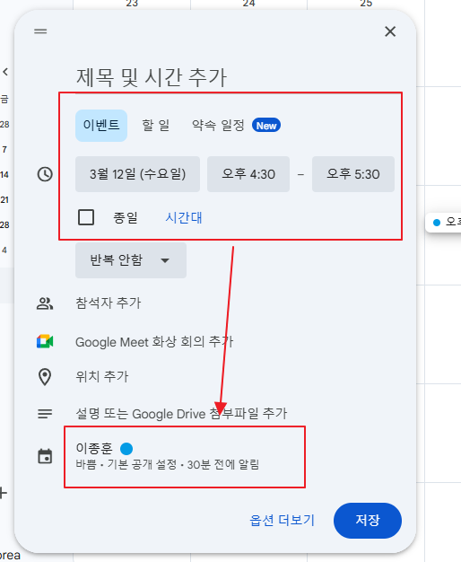The width and height of the screenshot is (461, 562).
Task: Grab the drag handle icon at dialog top
Action: (40, 31)
